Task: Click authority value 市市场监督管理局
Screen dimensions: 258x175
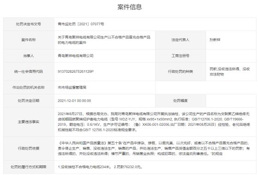Action: (x=72, y=87)
